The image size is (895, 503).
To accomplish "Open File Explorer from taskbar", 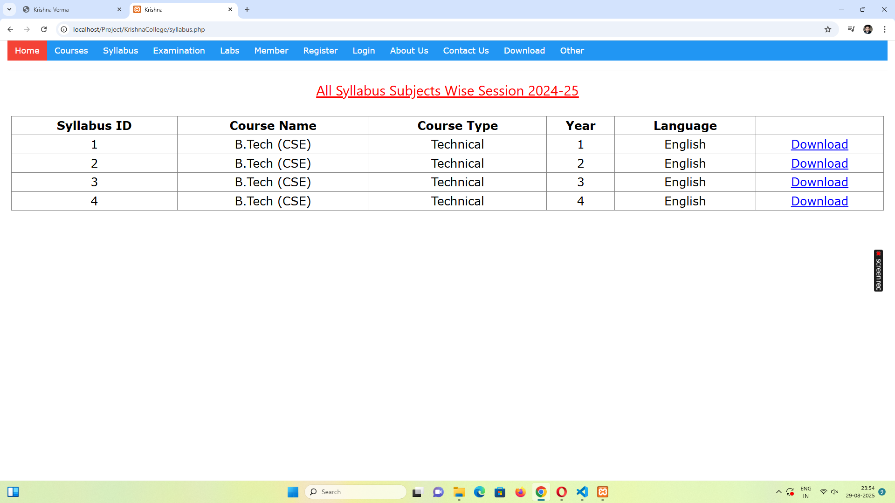I will pos(459,492).
